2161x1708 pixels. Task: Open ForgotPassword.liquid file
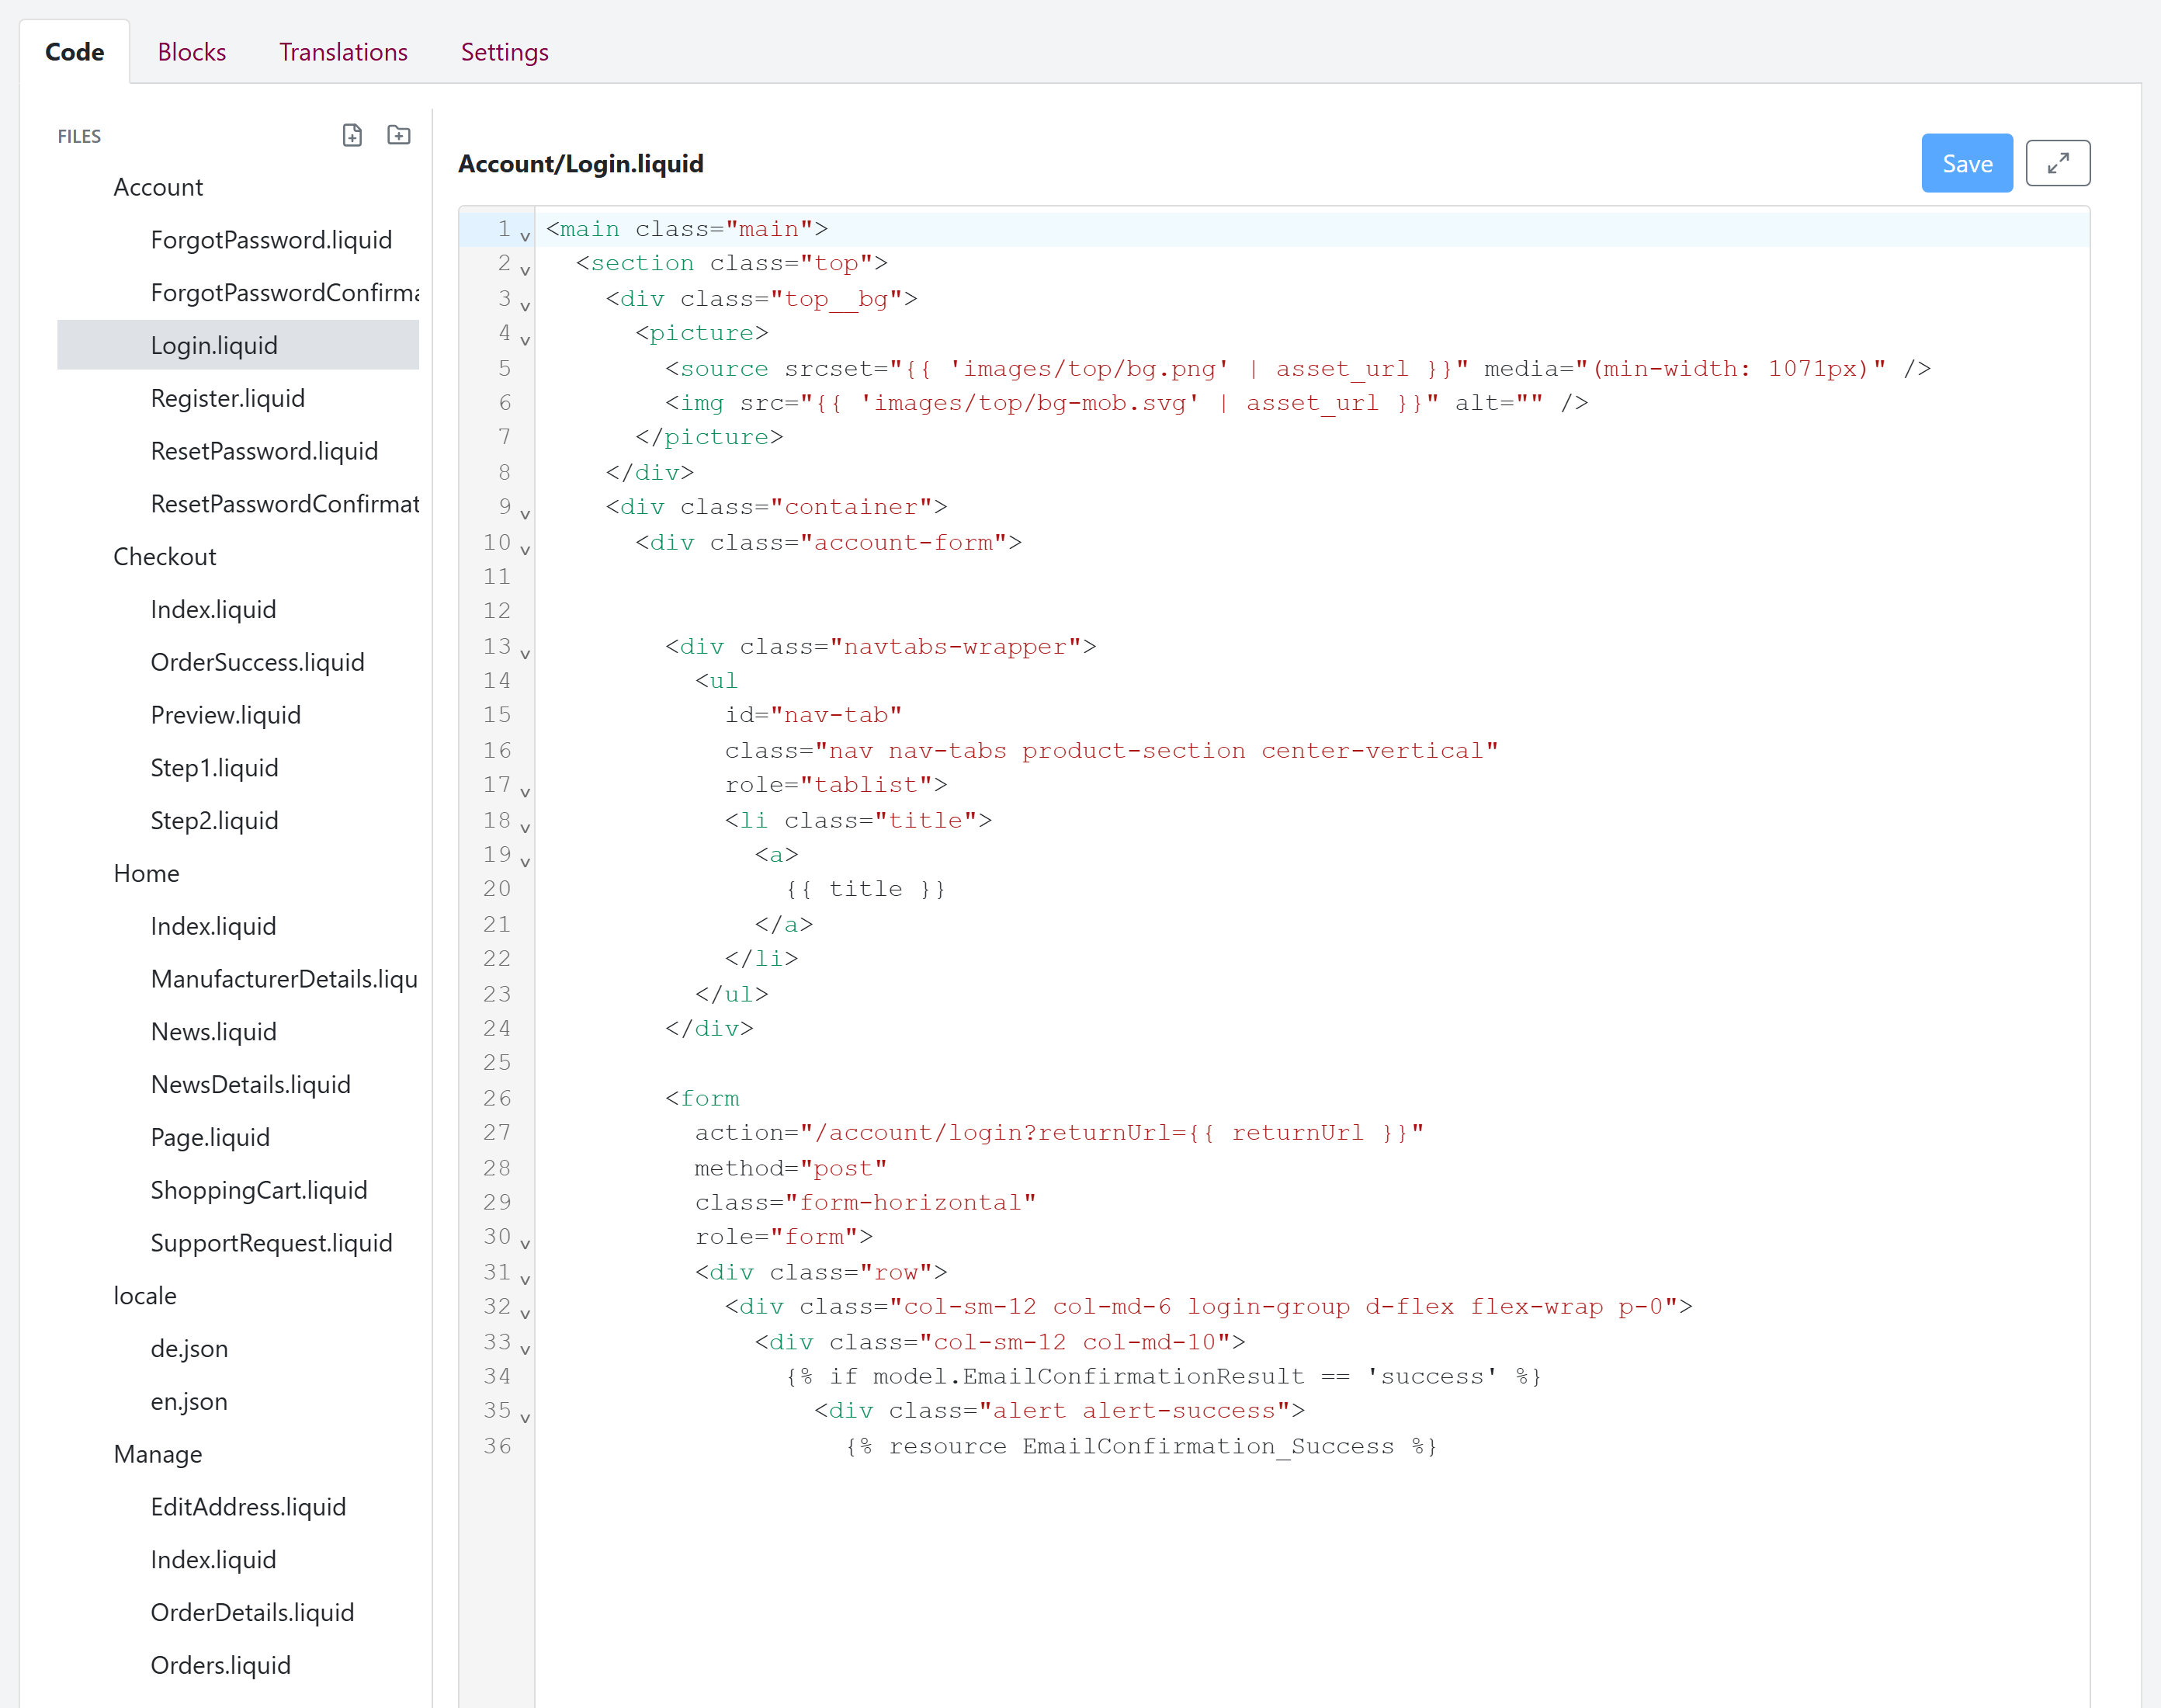tap(271, 240)
